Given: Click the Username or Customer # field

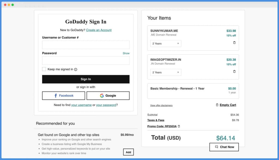Looking at the screenshot, I should click(x=86, y=45).
